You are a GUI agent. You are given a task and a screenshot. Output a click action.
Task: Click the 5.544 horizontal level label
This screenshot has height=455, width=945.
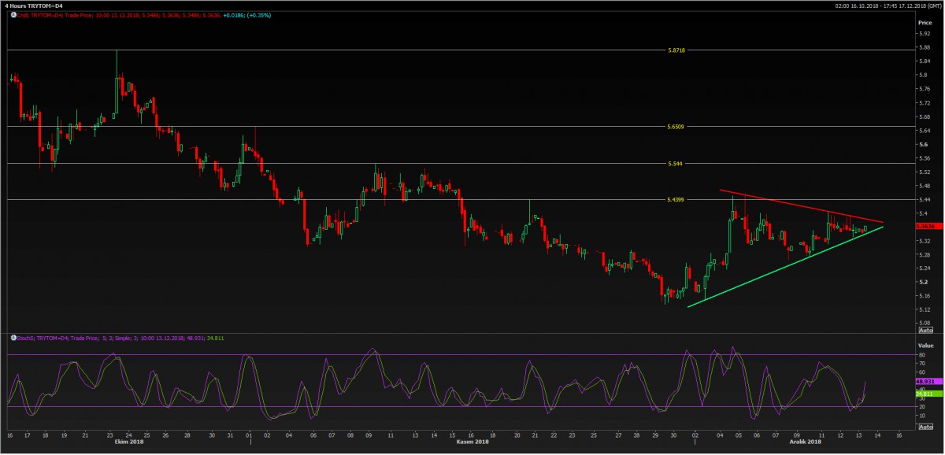(x=674, y=163)
